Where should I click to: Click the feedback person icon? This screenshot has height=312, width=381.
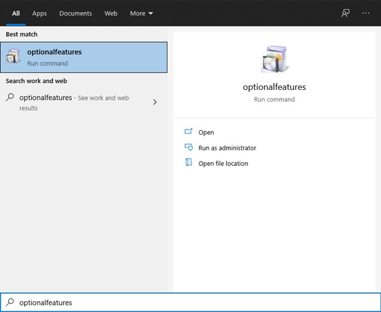(345, 13)
